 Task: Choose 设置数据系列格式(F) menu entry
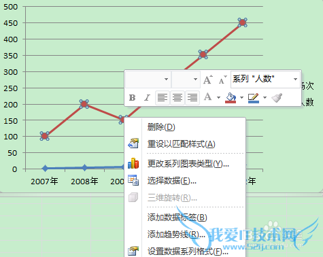click(x=185, y=251)
